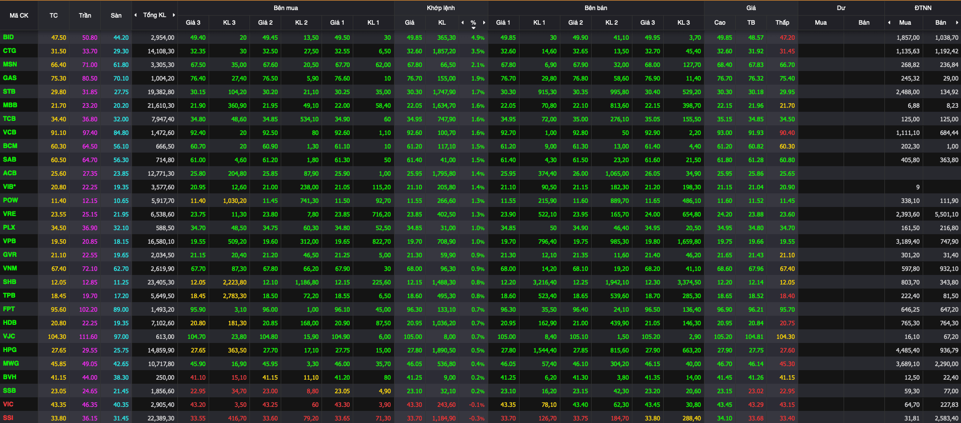The width and height of the screenshot is (961, 423).
Task: Open the BID stock ticker
Action: pos(9,37)
